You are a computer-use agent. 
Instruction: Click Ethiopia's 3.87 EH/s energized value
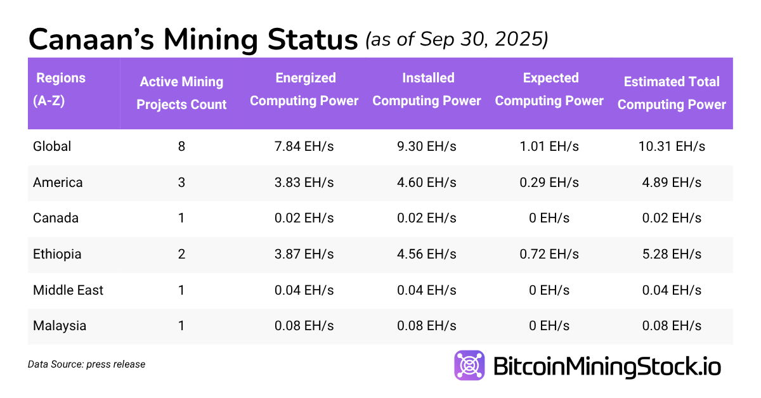pos(304,254)
